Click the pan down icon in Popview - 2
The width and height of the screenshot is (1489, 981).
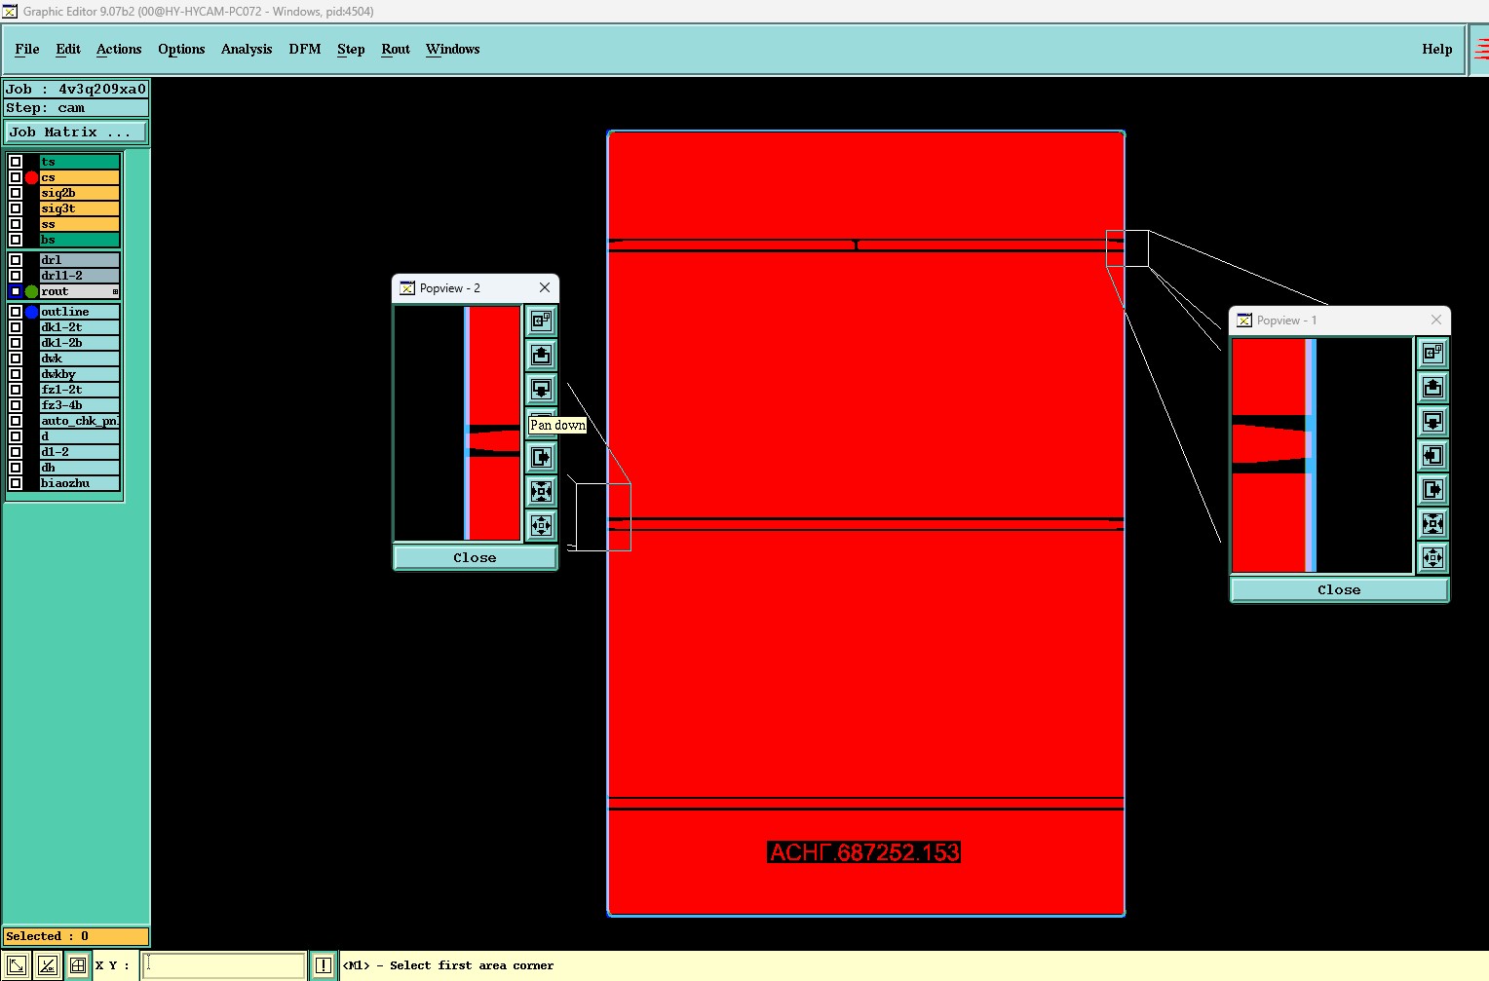pyautogui.click(x=541, y=389)
